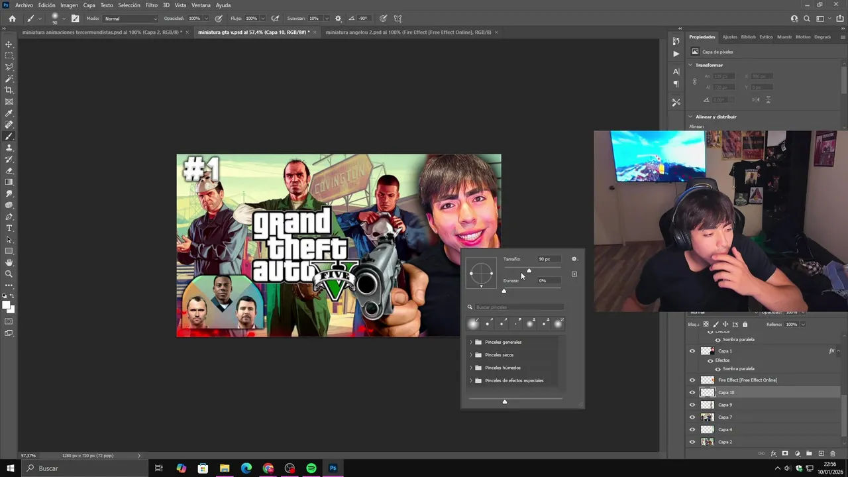
Task: Hide the Capa 1 layer
Action: pos(692,351)
